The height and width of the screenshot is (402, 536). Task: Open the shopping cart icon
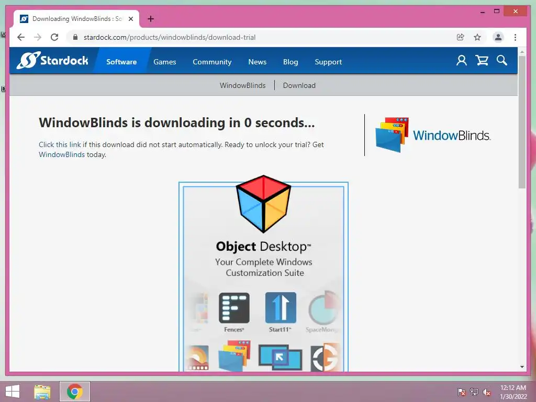(x=482, y=61)
